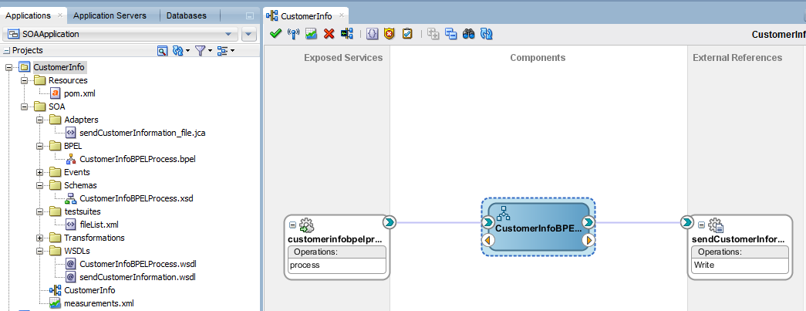806x311 pixels.
Task: Click the clipboard test suite icon
Action: pos(407,34)
